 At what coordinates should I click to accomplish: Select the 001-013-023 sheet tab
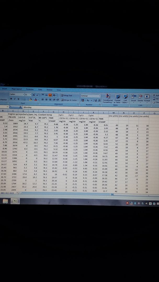(7, 193)
